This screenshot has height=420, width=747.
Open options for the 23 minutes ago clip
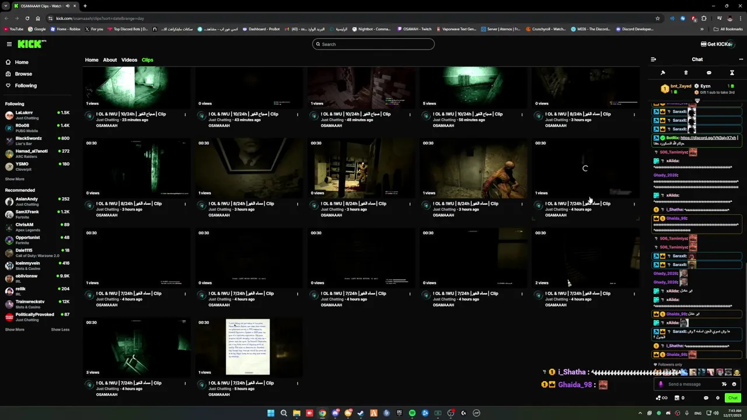pos(185,114)
